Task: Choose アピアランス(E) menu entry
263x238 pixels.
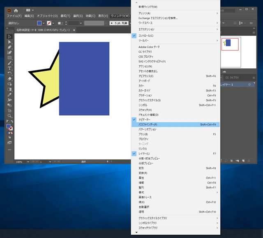Action: pyautogui.click(x=175, y=76)
